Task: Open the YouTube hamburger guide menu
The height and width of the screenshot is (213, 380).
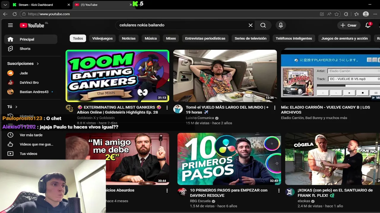Action: coord(10,25)
